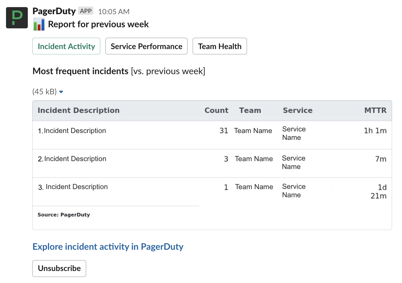Click the MTTR value 7m
The image size is (402, 283).
(x=381, y=159)
